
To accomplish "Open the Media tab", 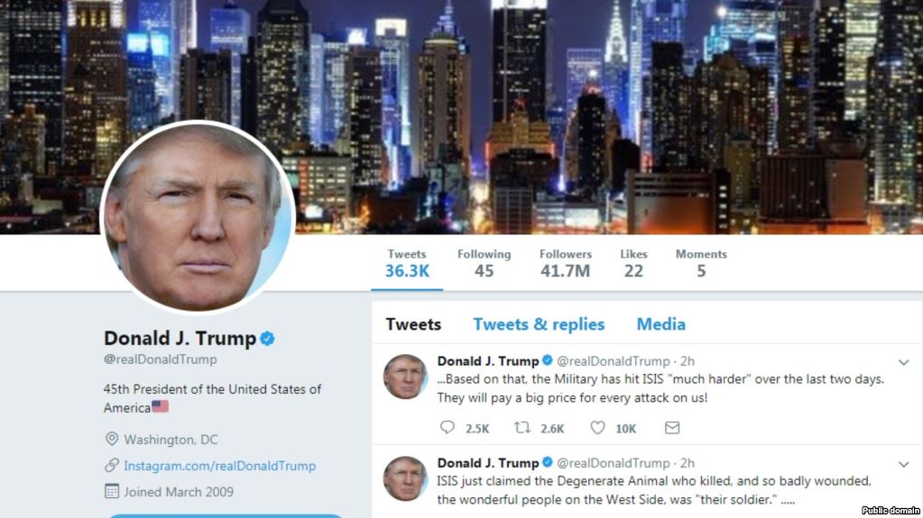I will tap(660, 324).
